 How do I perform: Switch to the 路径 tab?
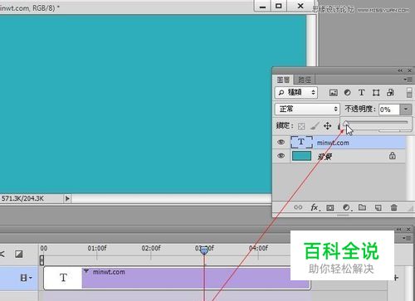click(x=305, y=80)
